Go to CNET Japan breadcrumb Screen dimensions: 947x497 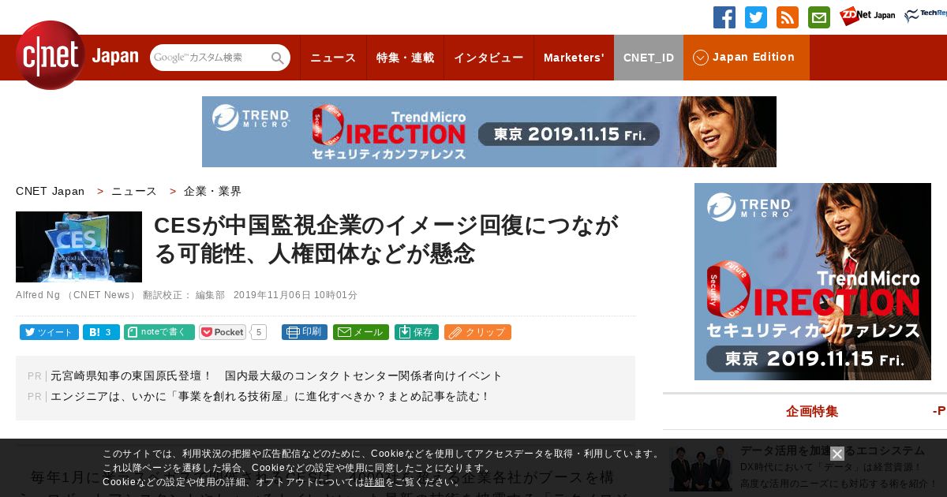click(x=50, y=191)
